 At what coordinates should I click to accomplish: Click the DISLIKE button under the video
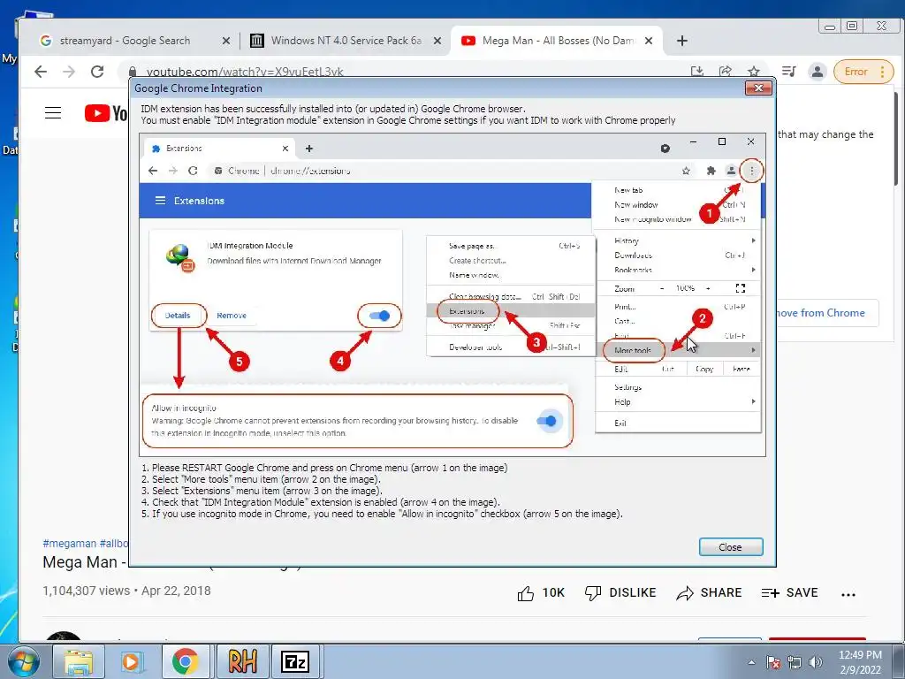(x=620, y=593)
